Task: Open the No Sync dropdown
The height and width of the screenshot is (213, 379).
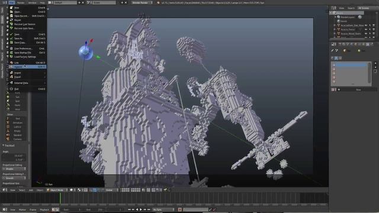Action: pyautogui.click(x=163, y=209)
